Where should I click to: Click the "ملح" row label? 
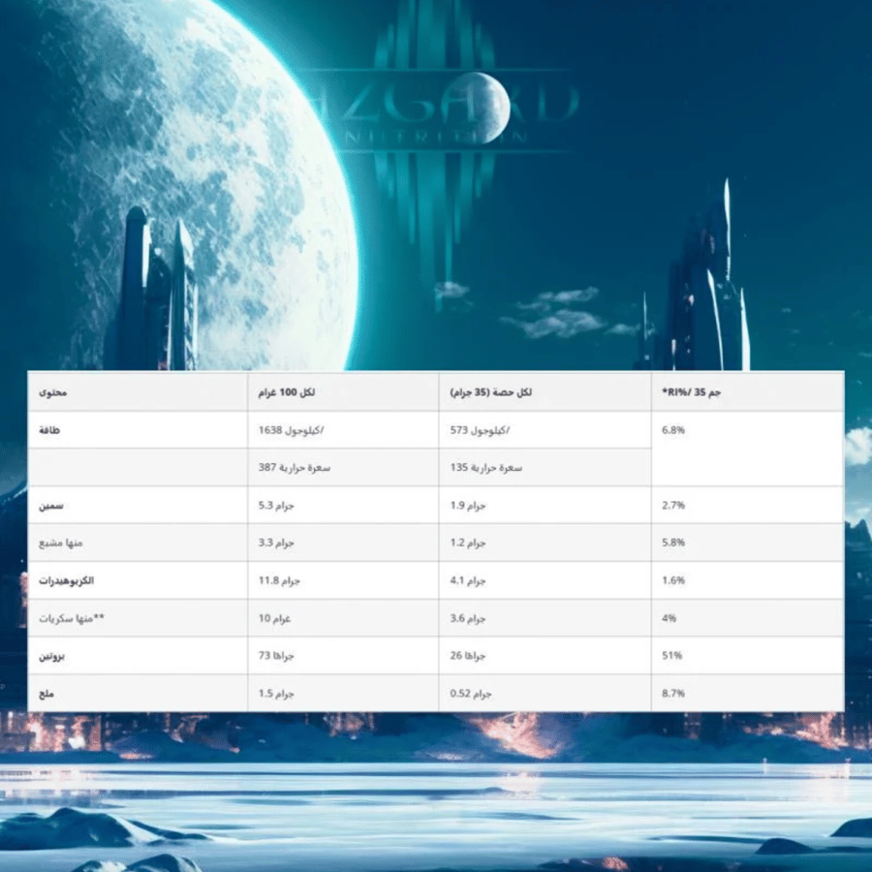(x=47, y=694)
